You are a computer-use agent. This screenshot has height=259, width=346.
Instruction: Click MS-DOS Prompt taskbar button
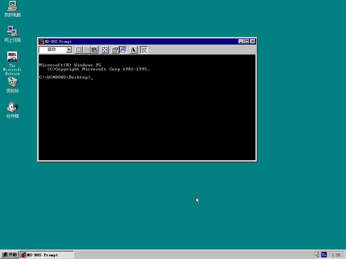point(47,255)
